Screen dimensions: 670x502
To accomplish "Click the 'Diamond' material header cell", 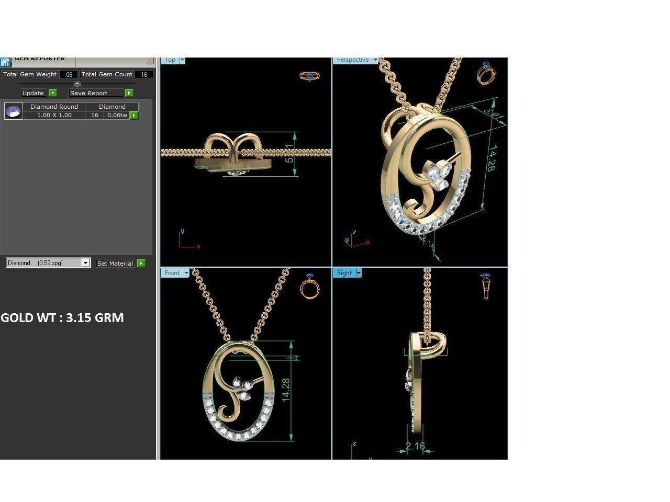I will coord(112,107).
